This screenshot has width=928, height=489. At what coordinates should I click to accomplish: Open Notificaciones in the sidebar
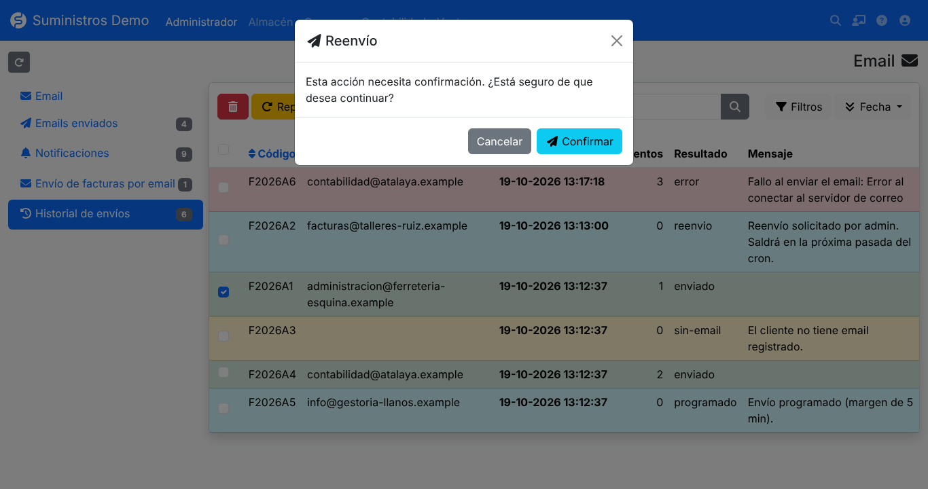tap(72, 153)
